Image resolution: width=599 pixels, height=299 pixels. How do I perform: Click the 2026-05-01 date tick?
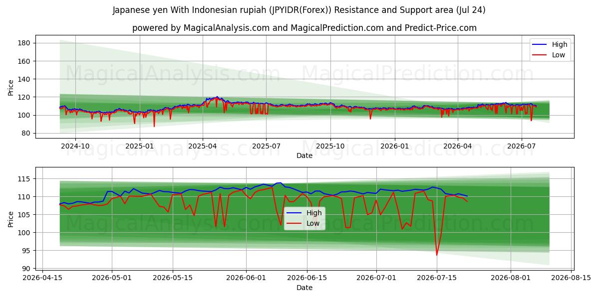click(x=112, y=278)
